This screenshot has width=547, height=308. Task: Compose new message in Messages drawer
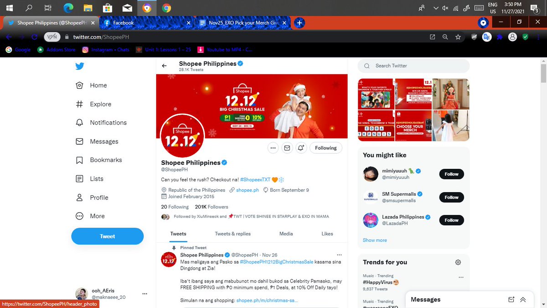click(x=511, y=300)
